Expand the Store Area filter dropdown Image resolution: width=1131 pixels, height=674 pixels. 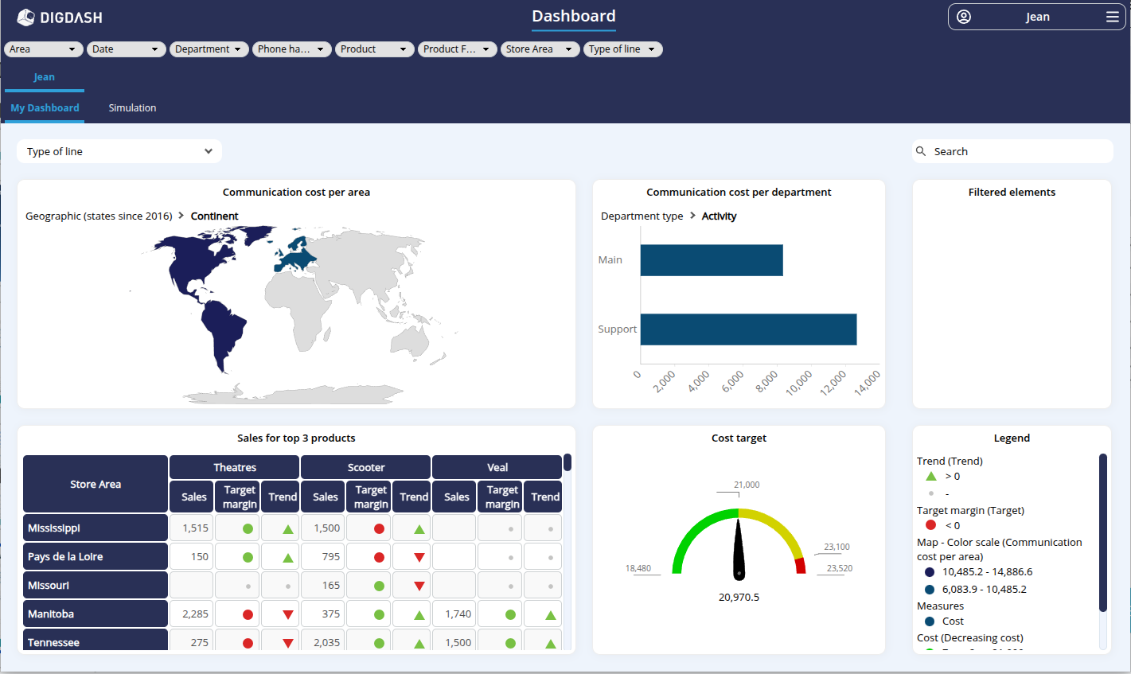(540, 49)
